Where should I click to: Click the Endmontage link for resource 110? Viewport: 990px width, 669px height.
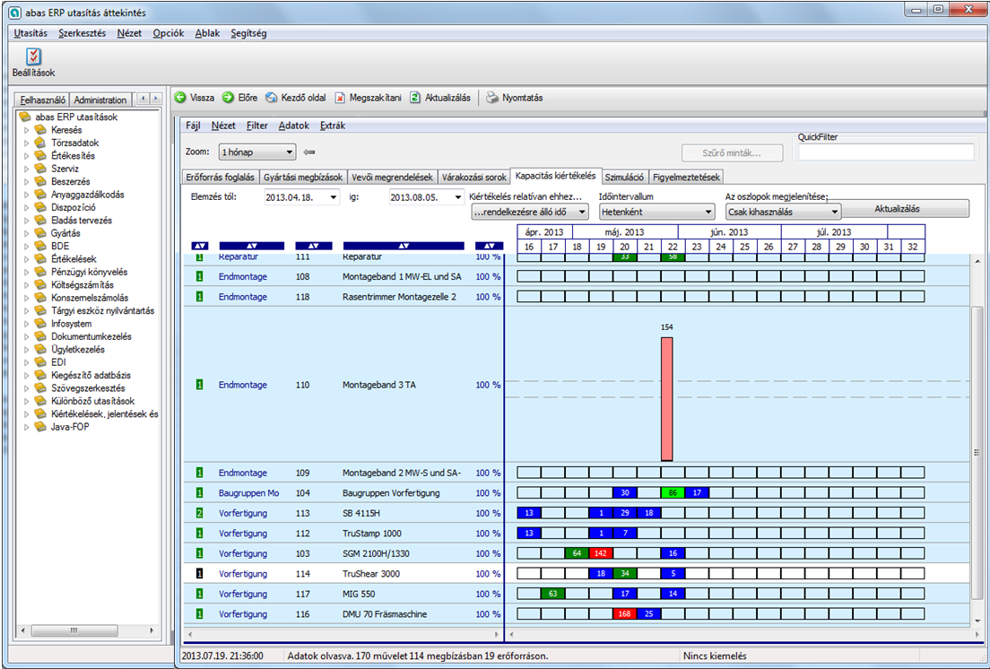click(x=243, y=385)
